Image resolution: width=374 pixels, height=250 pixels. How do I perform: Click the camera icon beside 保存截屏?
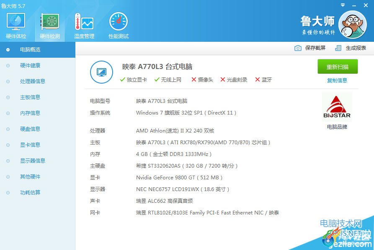(298, 48)
